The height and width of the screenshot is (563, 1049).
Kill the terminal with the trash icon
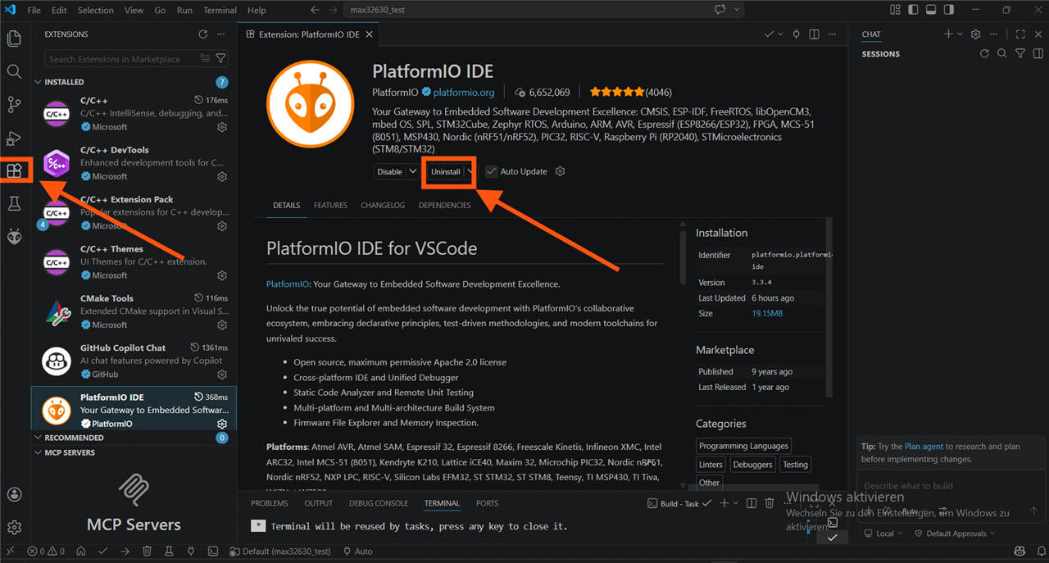coord(770,503)
